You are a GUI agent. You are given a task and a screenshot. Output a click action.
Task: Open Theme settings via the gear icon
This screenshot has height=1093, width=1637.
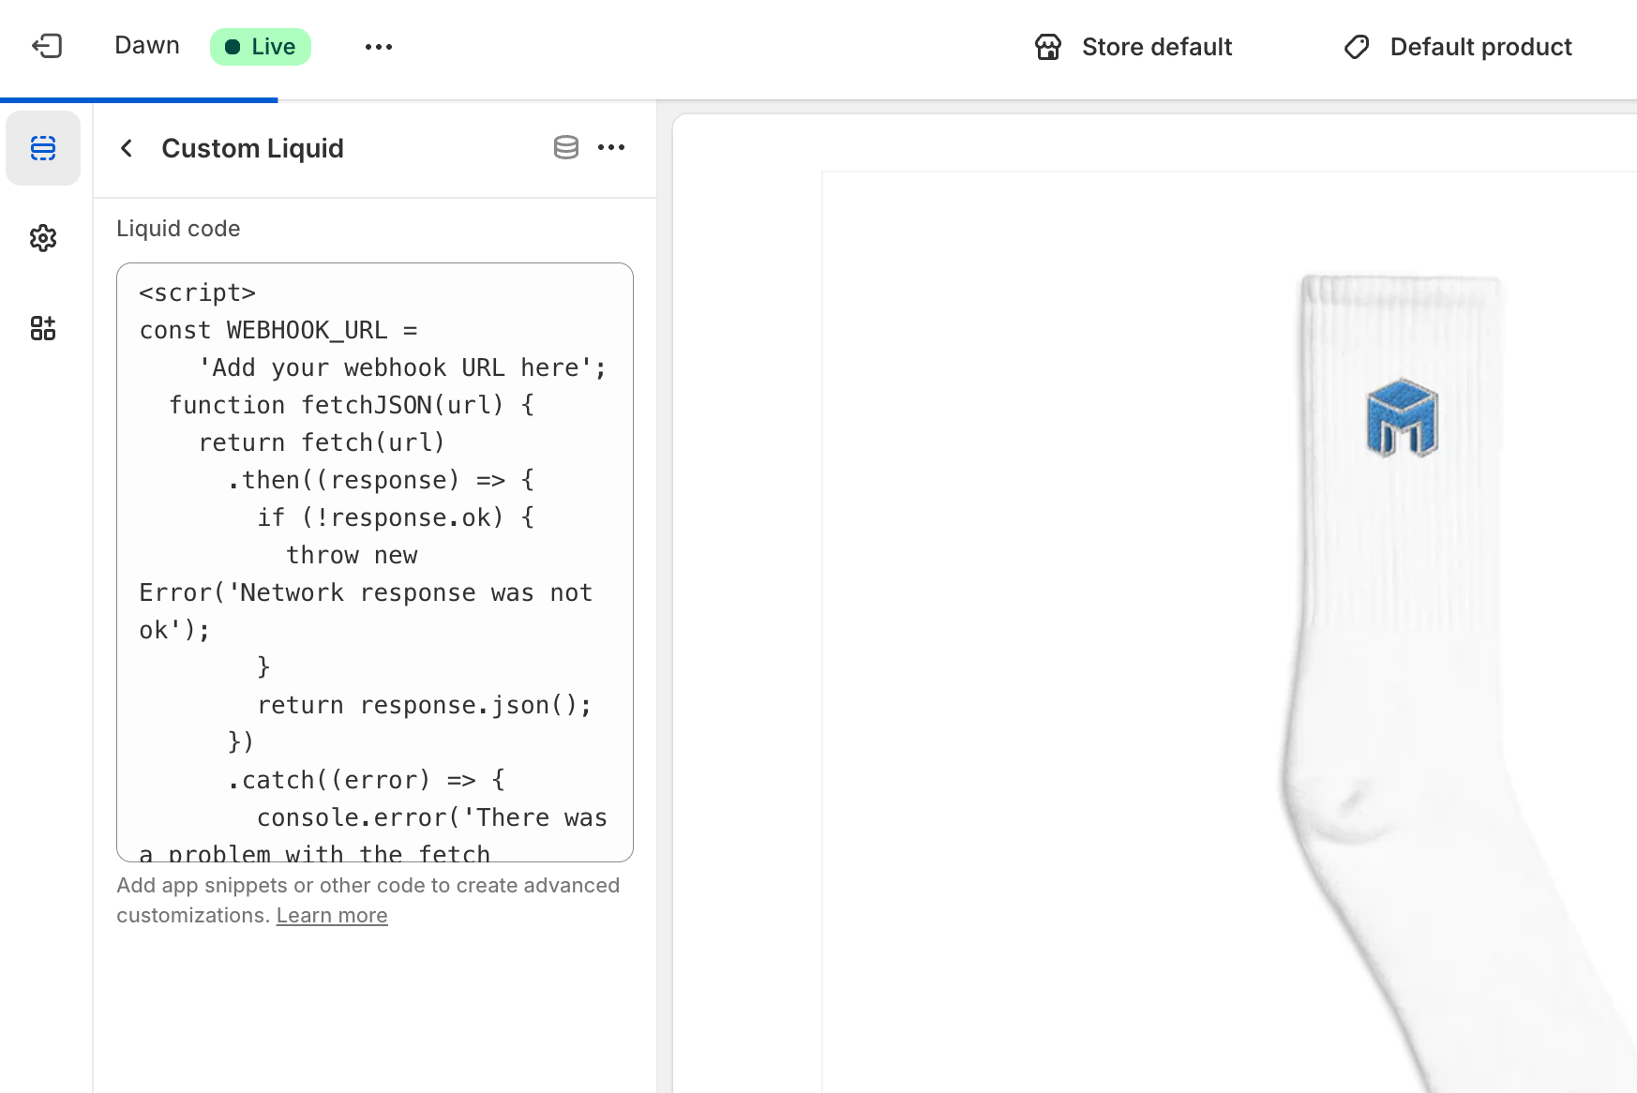[x=43, y=238]
